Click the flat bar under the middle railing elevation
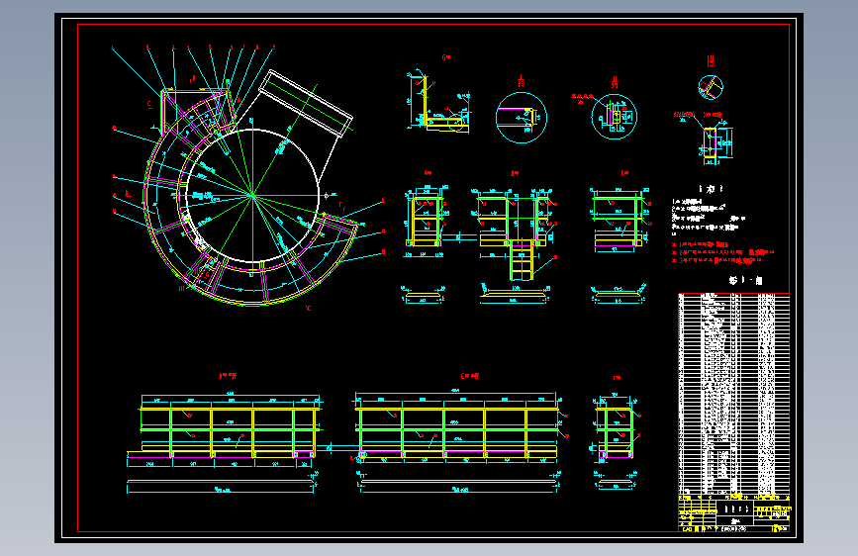Image resolution: width=858 pixels, height=556 pixels. (457, 482)
